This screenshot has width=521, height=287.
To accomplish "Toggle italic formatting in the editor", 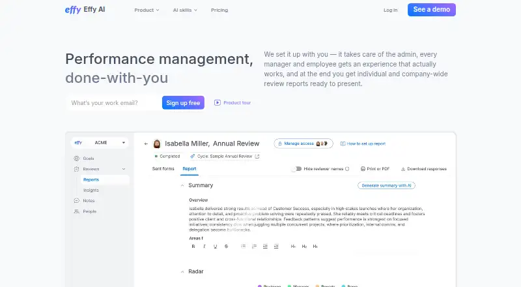I will [204, 247].
